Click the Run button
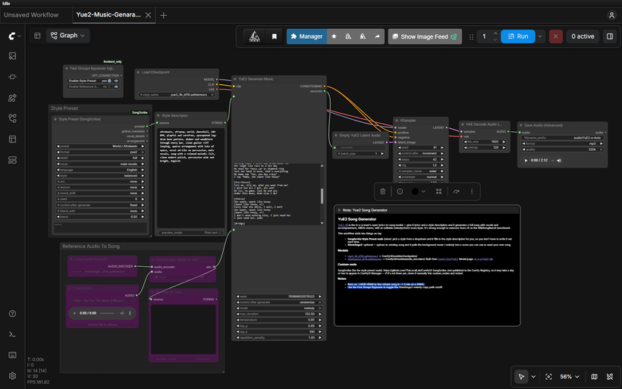Screen dimensions: 622x389 (517, 36)
